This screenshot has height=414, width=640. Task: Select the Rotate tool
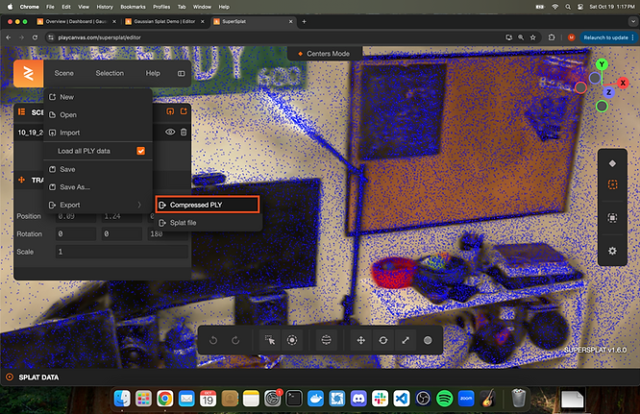[x=383, y=340]
